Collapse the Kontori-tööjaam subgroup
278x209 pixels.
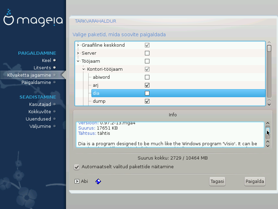pos(84,69)
